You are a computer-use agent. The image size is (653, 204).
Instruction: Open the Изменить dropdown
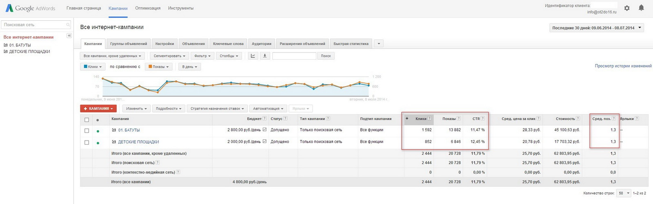tap(136, 109)
